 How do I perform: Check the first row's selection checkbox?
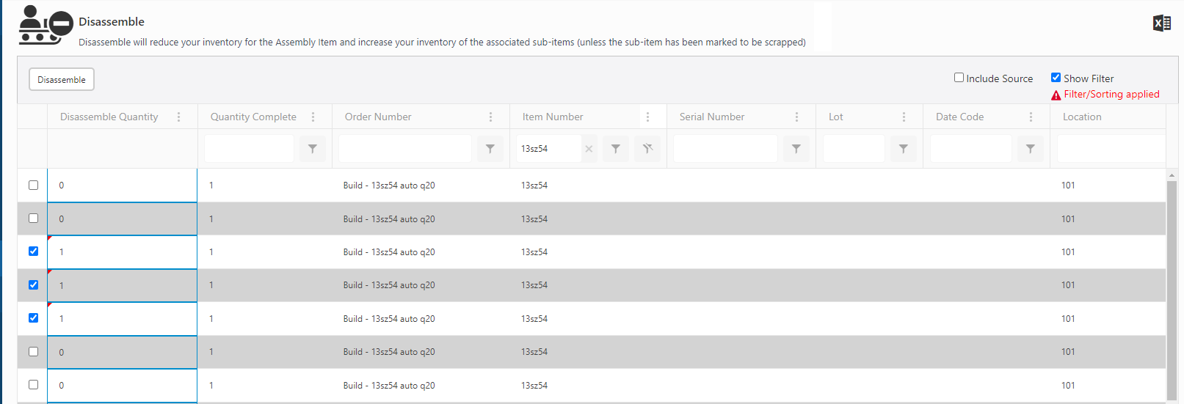tap(33, 186)
